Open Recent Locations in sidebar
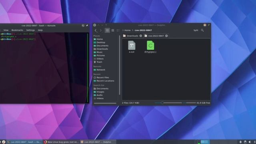This screenshot has width=256, height=144. pyautogui.click(x=105, y=81)
